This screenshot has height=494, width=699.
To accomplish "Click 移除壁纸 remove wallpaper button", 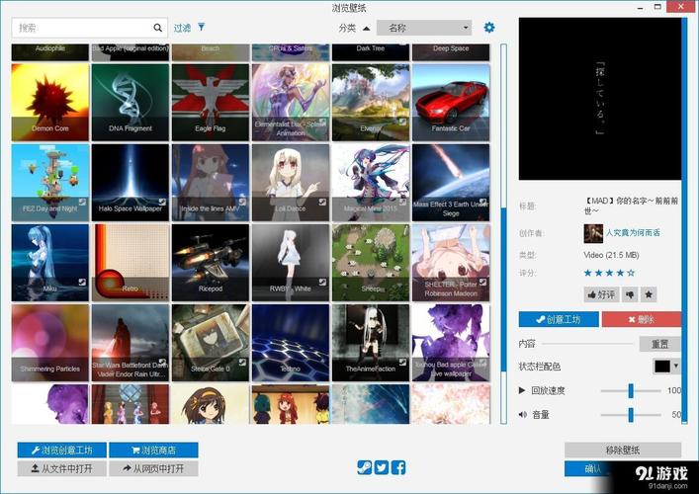I will (623, 450).
